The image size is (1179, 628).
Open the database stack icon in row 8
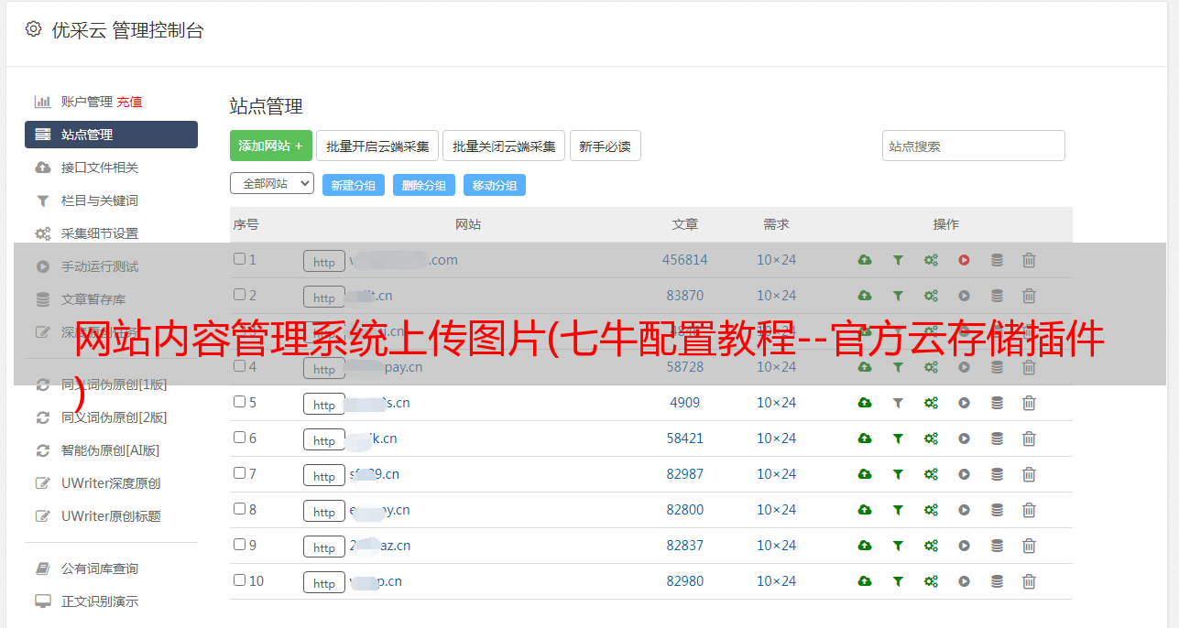(x=997, y=510)
